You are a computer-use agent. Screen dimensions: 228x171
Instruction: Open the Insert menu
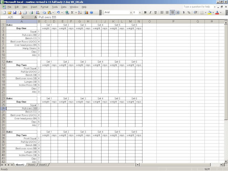pyautogui.click(x=34, y=7)
